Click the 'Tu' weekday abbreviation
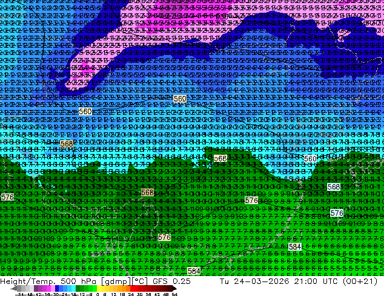The height and width of the screenshot is (296, 384). (x=225, y=282)
